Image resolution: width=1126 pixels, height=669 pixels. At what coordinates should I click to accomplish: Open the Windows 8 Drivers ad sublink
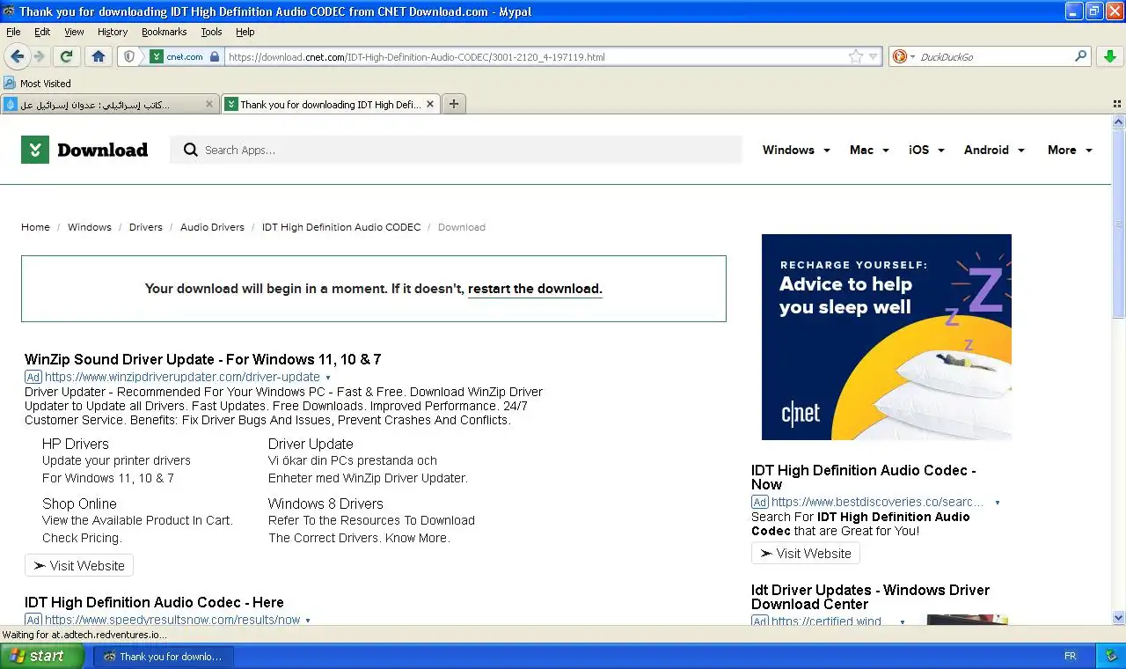click(325, 504)
